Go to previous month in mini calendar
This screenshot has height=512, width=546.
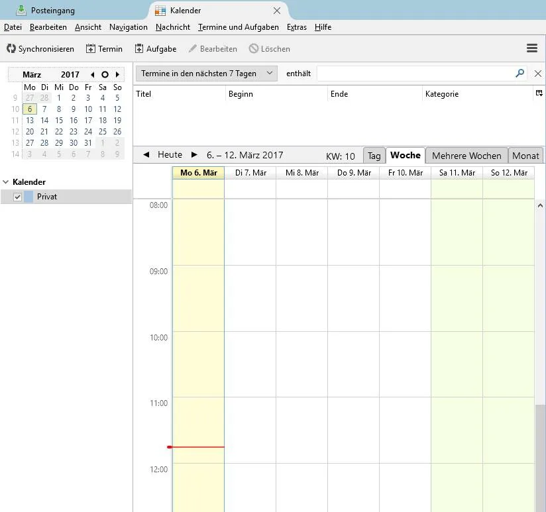92,74
